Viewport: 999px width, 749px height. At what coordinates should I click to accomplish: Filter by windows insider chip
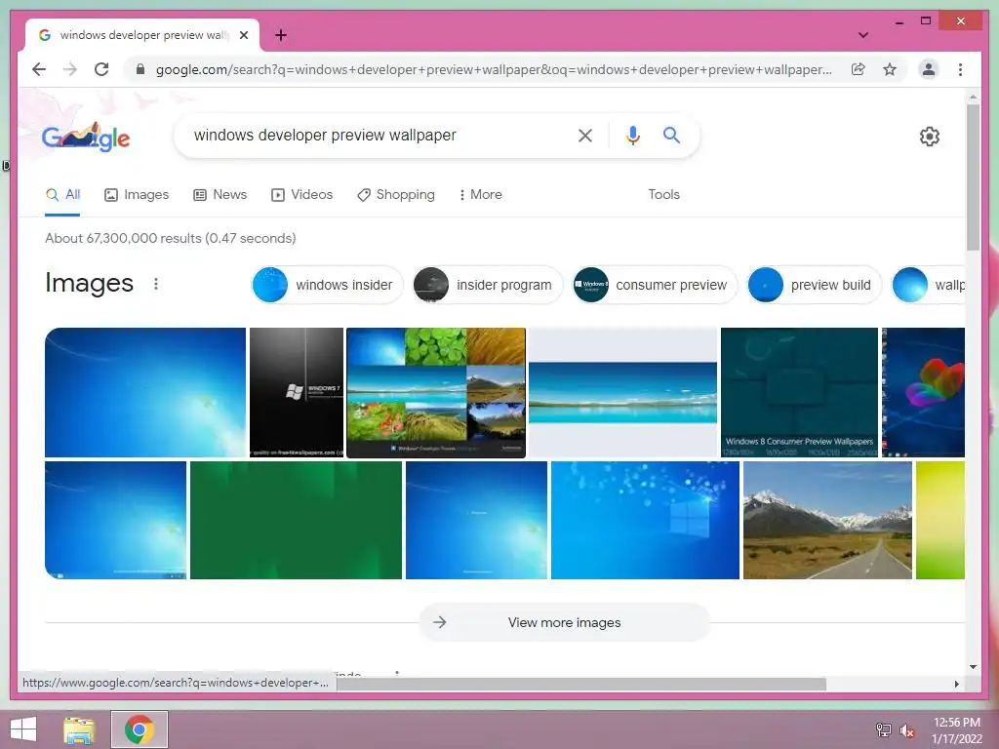(328, 285)
